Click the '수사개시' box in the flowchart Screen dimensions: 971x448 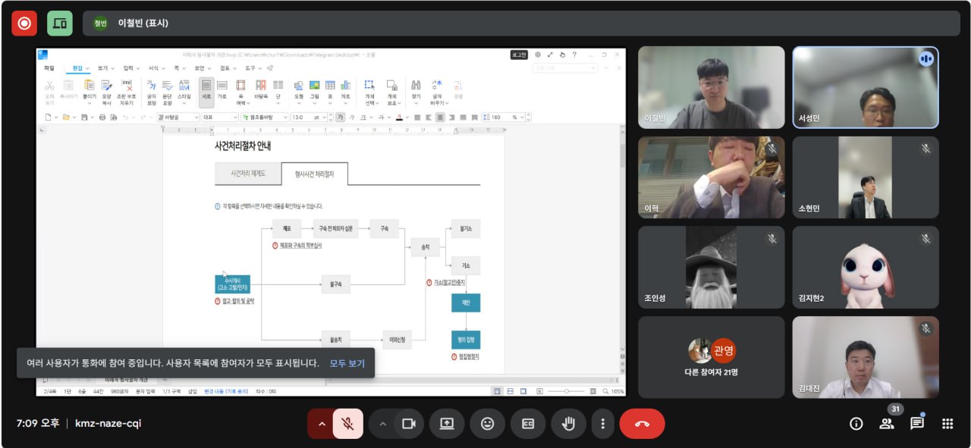click(232, 284)
